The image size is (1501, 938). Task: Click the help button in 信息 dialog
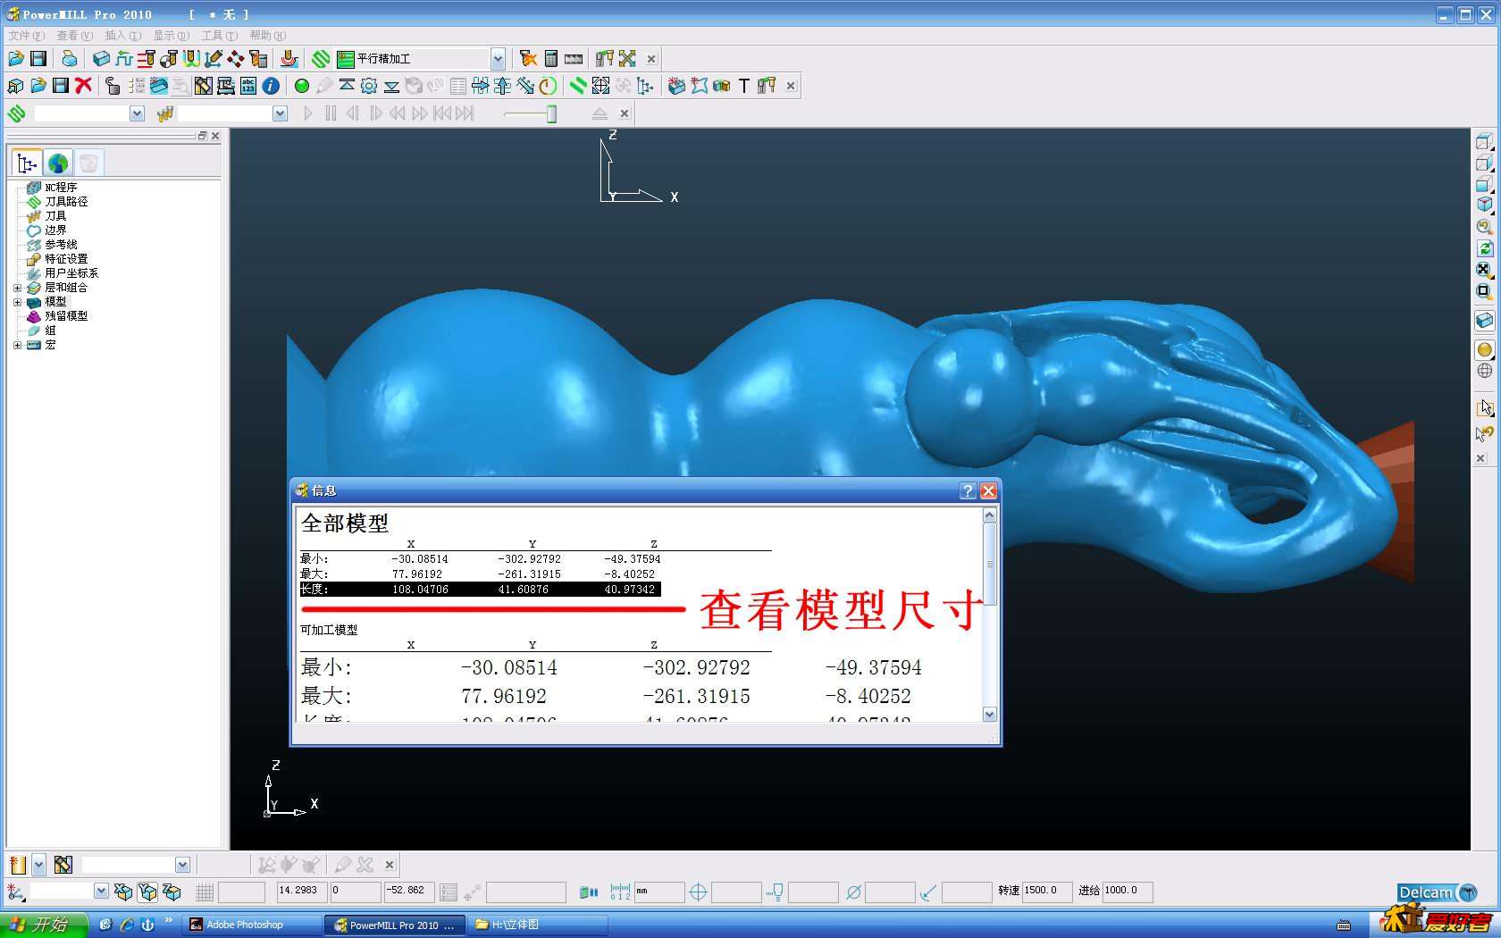[x=968, y=490]
